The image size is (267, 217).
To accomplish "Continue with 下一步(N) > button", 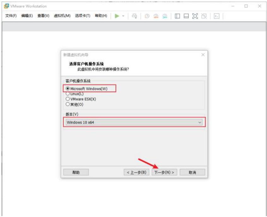I will point(164,172).
